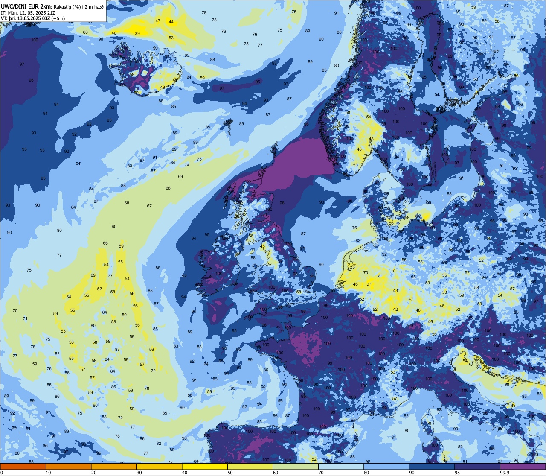Click the "50" label under the color bar
The height and width of the screenshot is (476, 546).
(x=230, y=473)
